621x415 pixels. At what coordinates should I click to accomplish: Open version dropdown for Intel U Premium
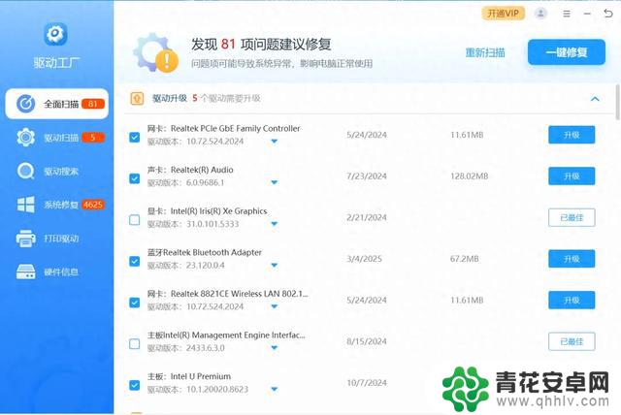274,389
